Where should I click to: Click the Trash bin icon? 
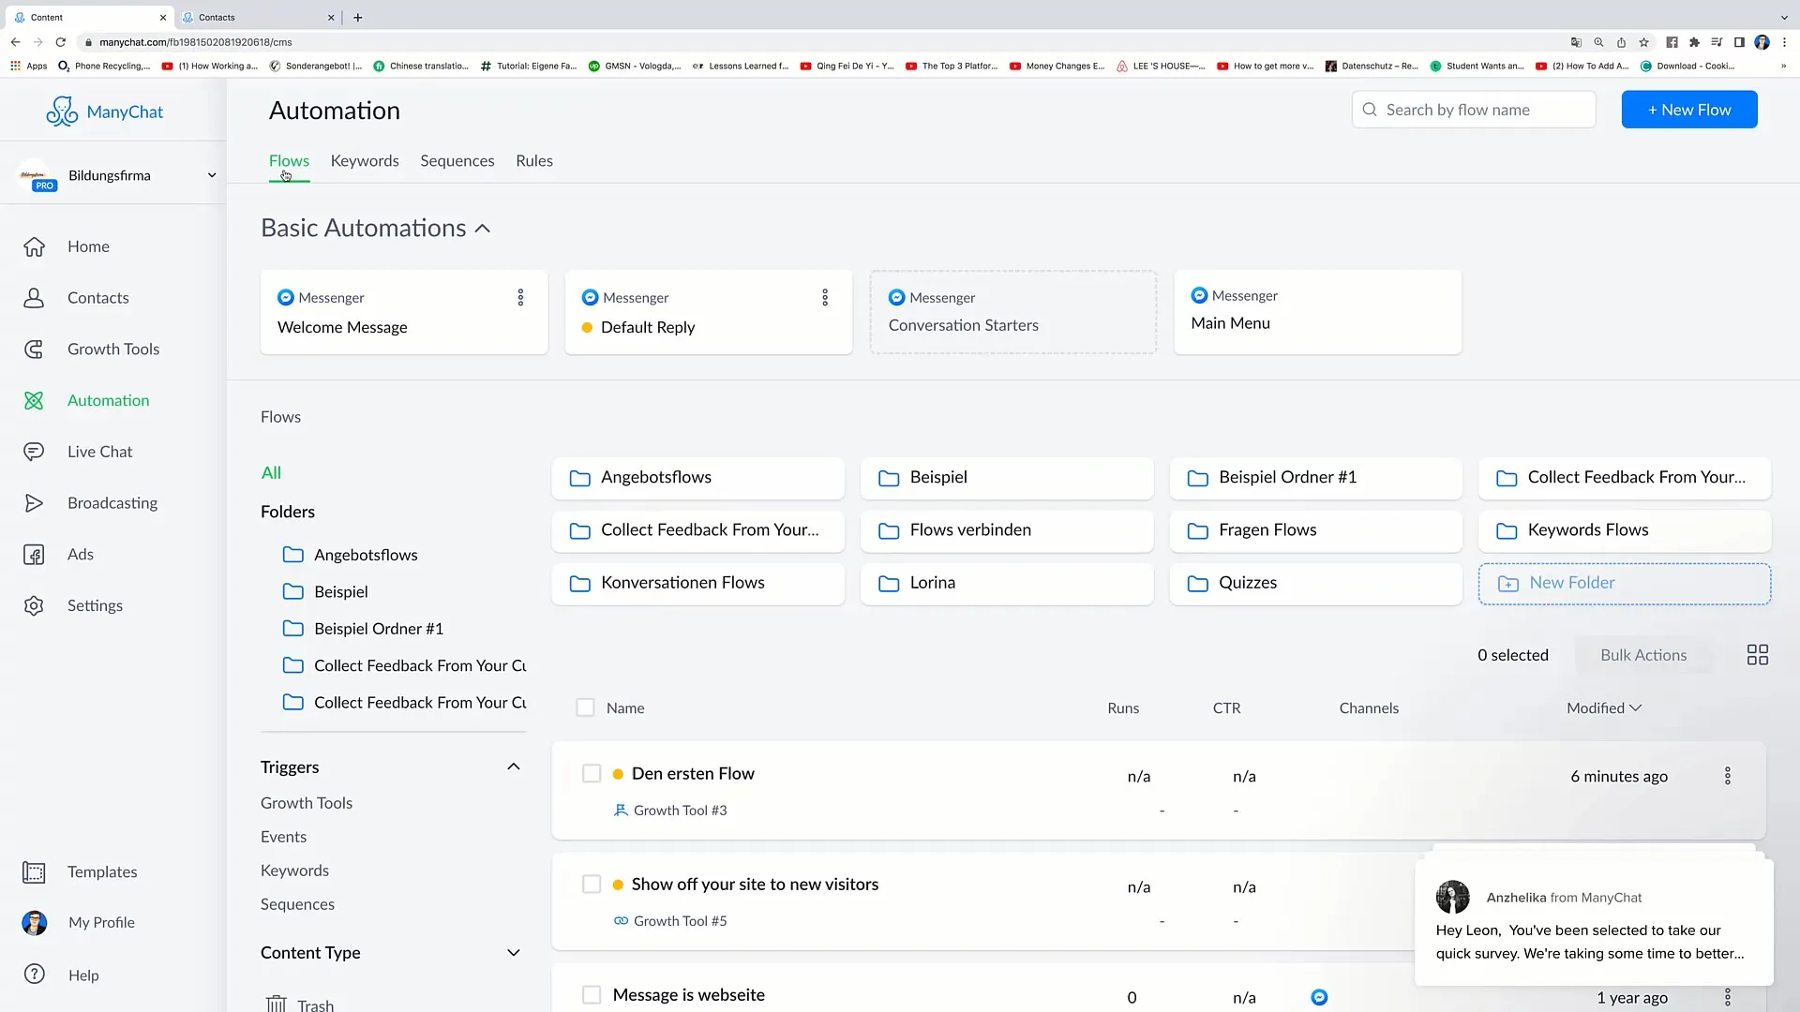[276, 1005]
